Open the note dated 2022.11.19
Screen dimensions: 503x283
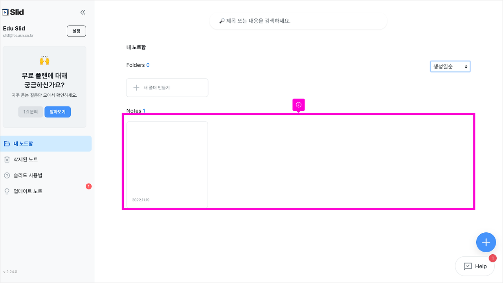point(167,164)
